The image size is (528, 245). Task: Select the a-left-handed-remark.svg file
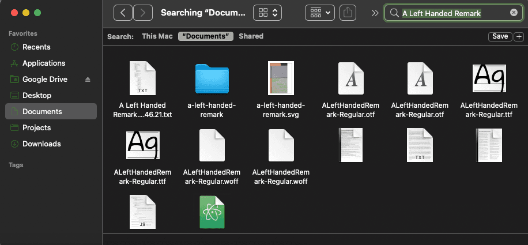281,78
